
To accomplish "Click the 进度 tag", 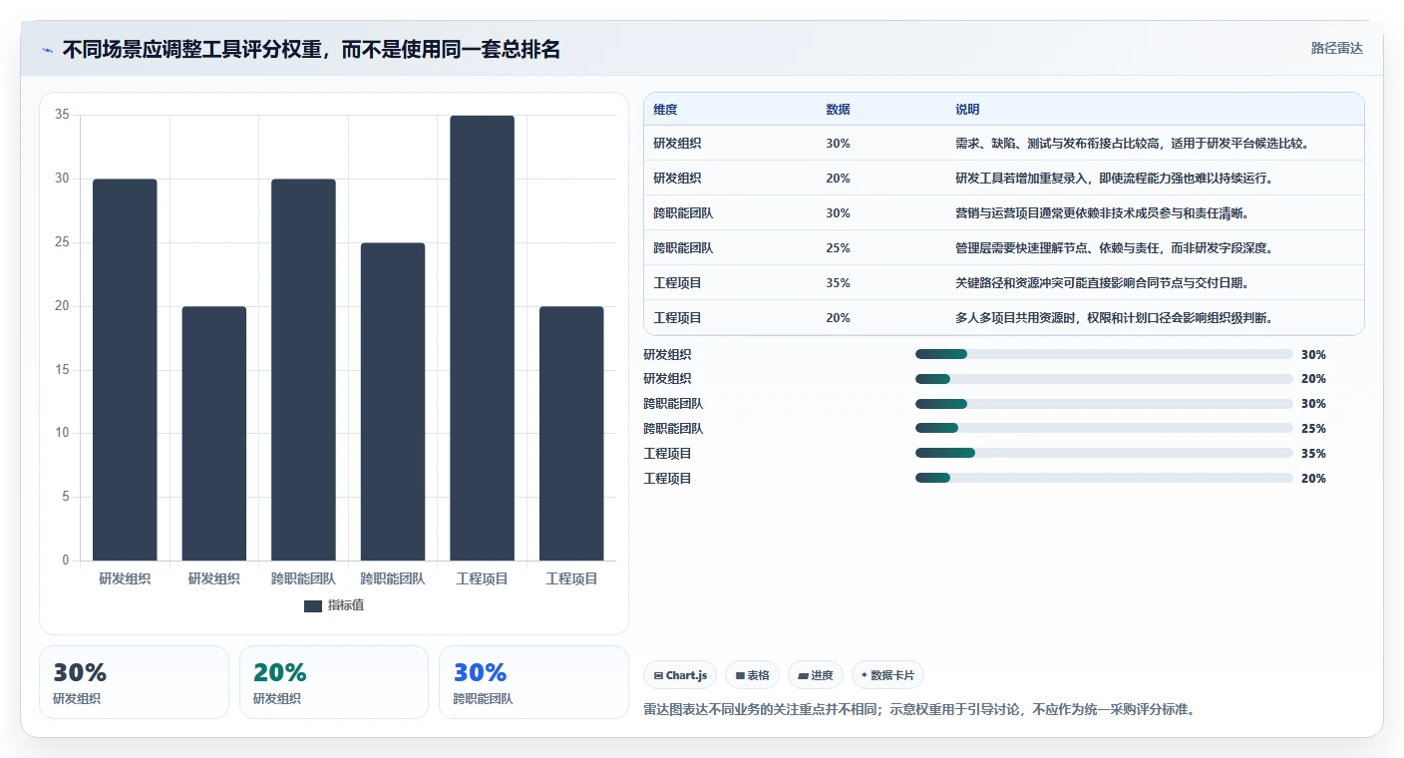I will 816,675.
